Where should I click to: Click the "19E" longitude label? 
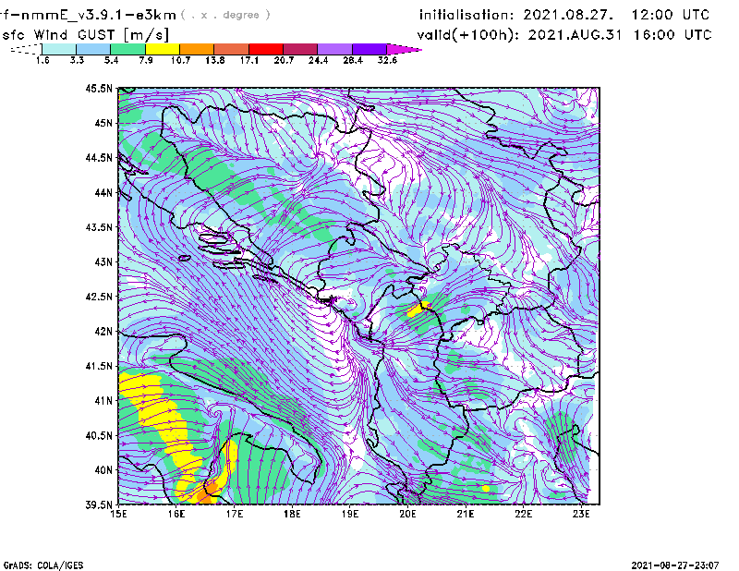pyautogui.click(x=350, y=514)
